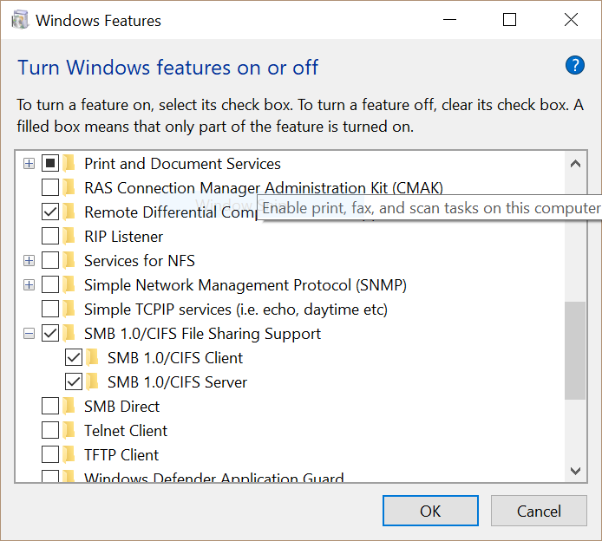Click the folder icon beside RAS Connection Manager
This screenshot has width=602, height=541.
tap(69, 187)
